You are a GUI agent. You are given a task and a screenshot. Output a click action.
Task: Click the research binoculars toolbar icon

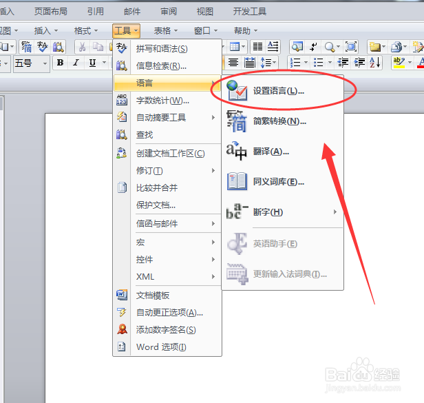[x=59, y=47]
